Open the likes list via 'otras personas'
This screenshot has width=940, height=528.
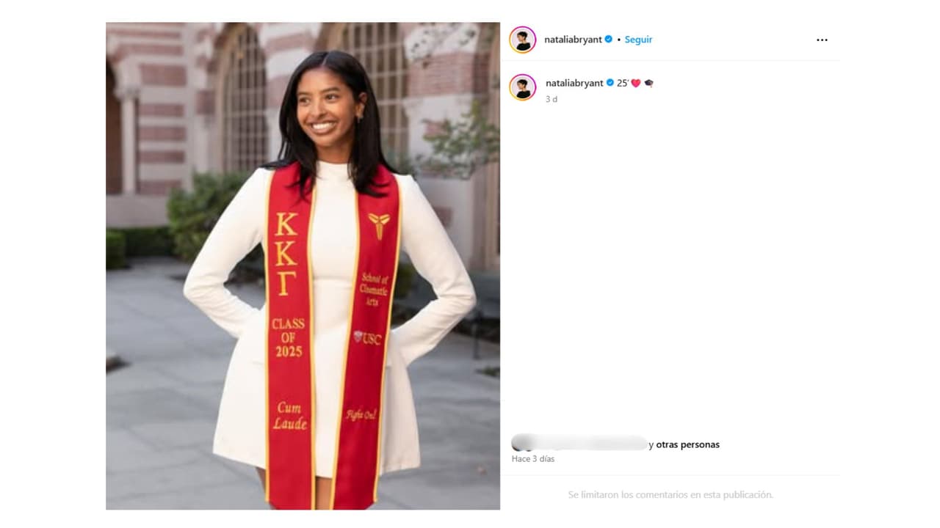[x=687, y=444]
